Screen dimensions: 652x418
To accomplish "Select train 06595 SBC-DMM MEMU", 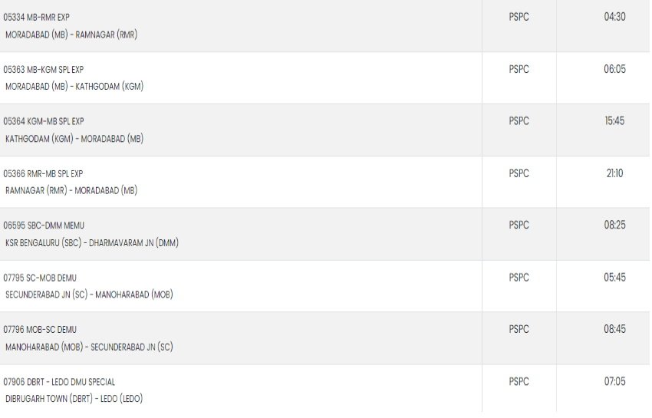I will [x=44, y=225].
